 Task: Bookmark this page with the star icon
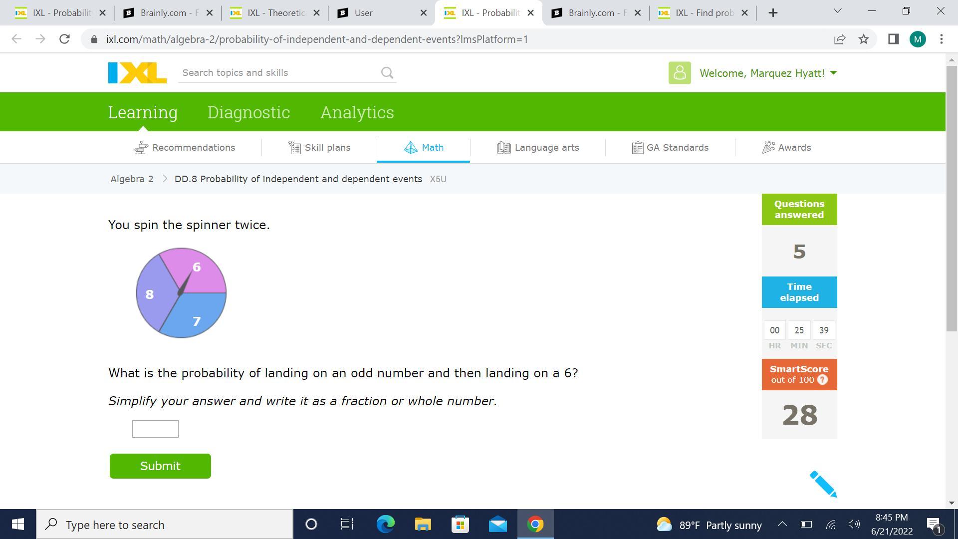(x=864, y=39)
